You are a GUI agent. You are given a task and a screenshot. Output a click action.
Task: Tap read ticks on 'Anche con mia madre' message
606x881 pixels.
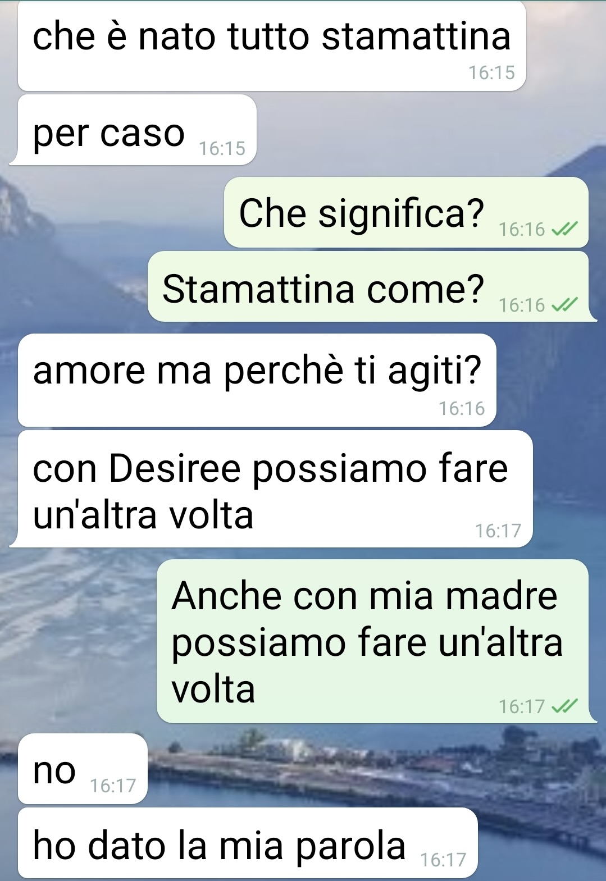pos(564,706)
